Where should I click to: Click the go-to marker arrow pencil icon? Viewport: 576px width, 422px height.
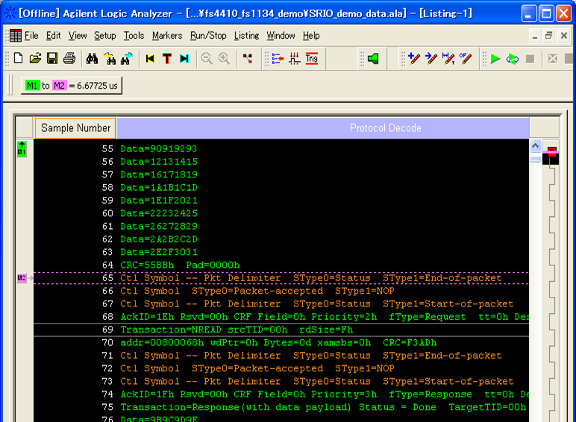[x=431, y=59]
